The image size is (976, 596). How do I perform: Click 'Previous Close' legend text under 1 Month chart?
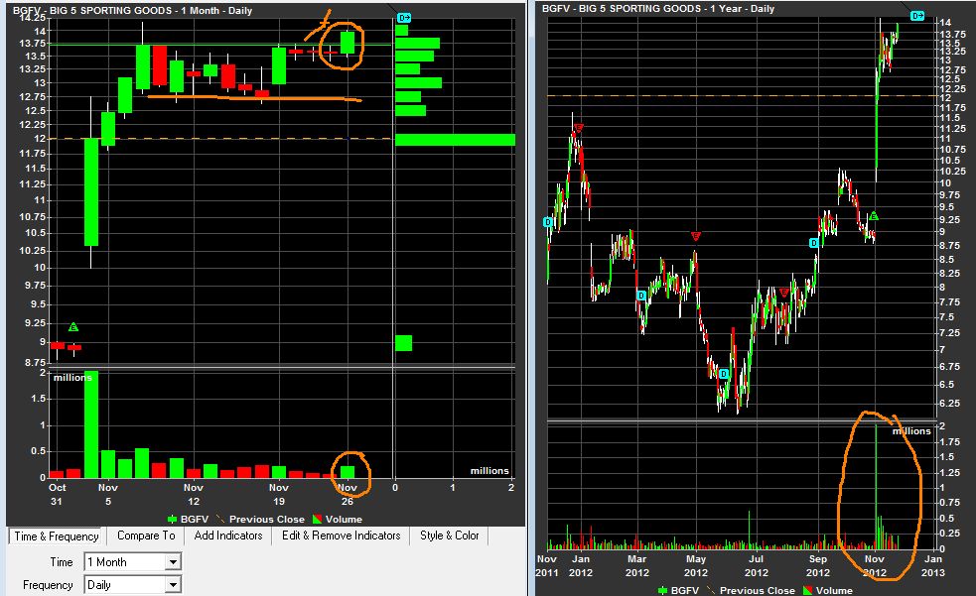(266, 519)
